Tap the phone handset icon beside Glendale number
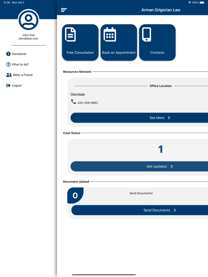The width and height of the screenshot is (208, 277). click(73, 102)
